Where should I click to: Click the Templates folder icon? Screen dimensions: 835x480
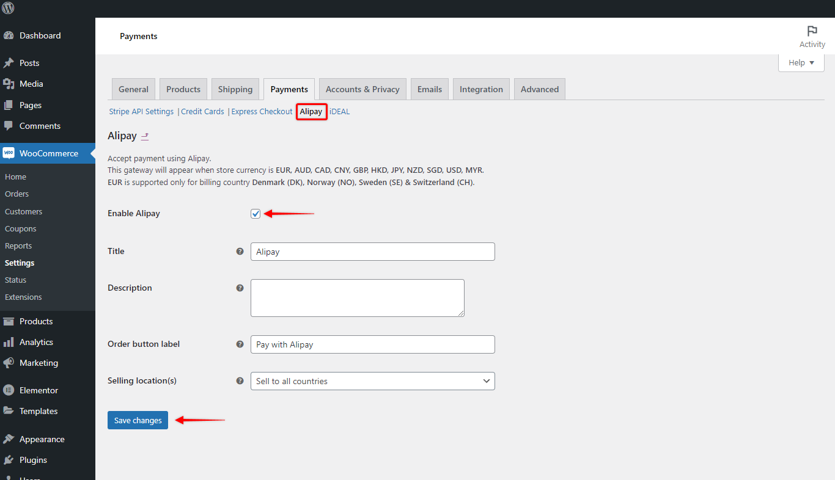click(x=9, y=411)
